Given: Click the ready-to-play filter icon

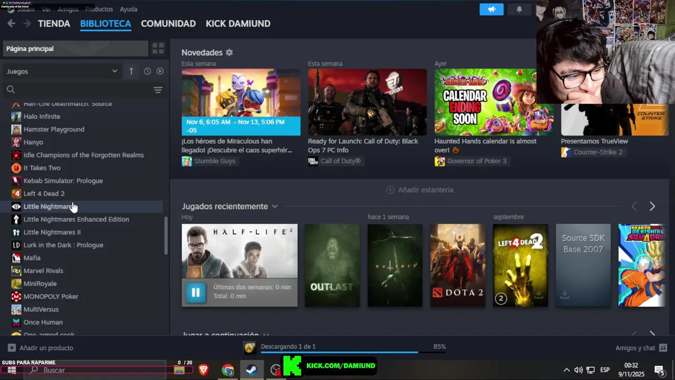Looking at the screenshot, I should (160, 71).
